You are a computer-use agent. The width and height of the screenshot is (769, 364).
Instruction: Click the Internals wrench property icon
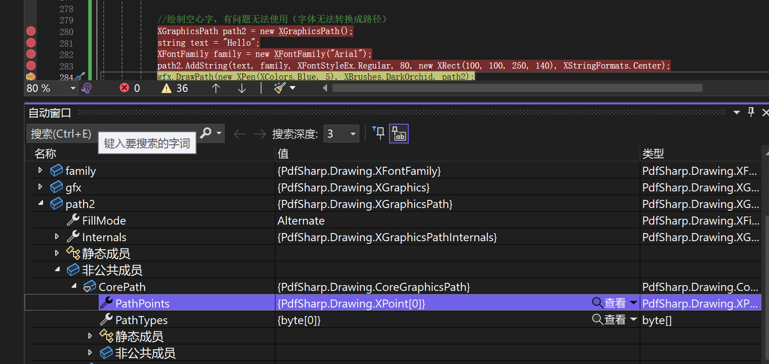pos(73,236)
